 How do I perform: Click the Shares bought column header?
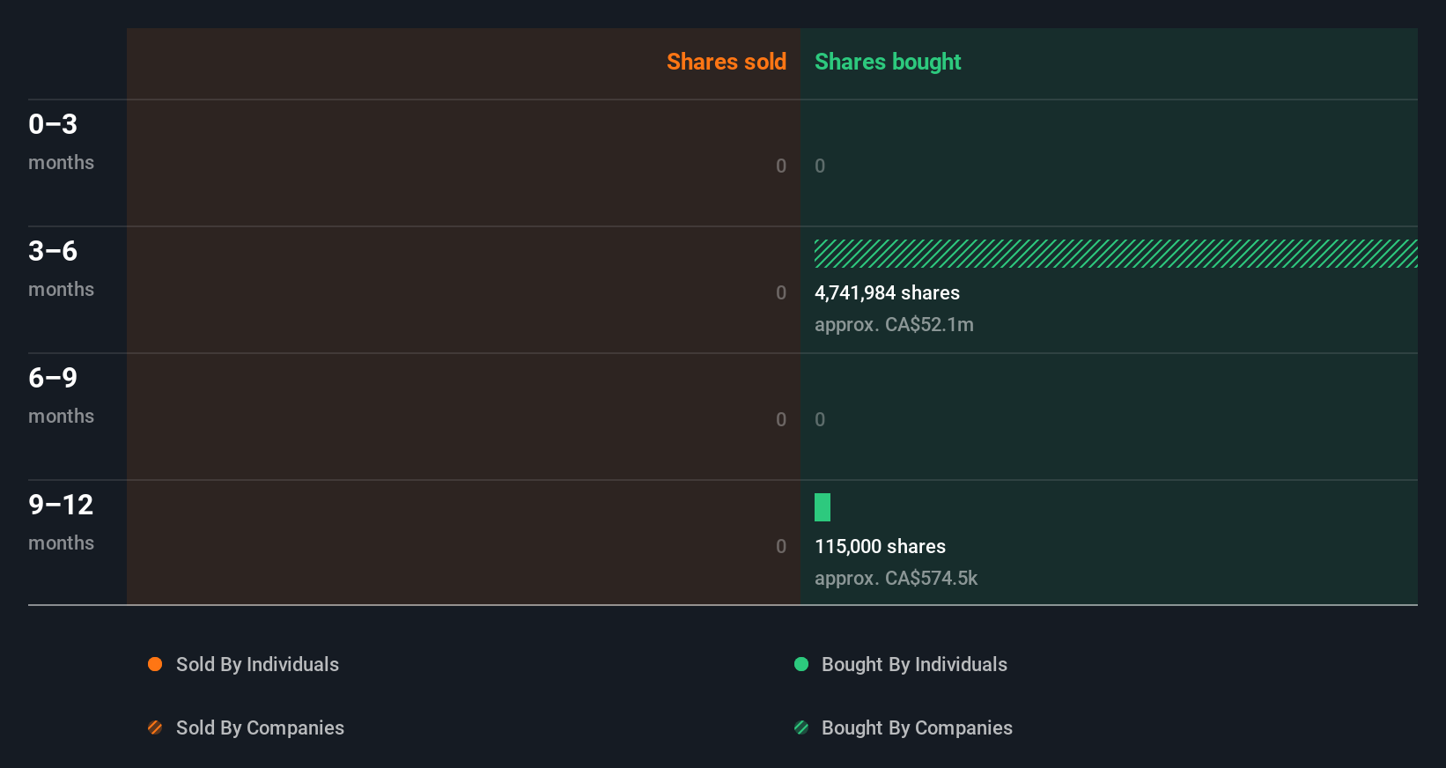(888, 62)
